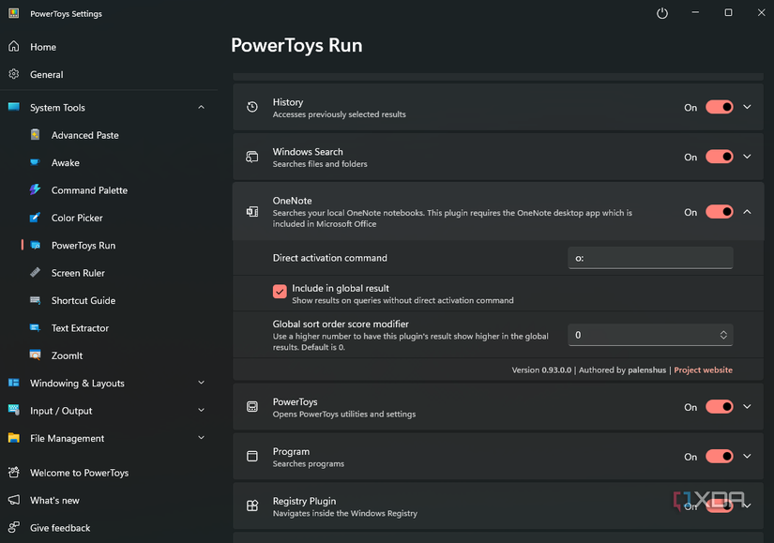The height and width of the screenshot is (543, 774).
Task: Expand the PowerToys plugin settings
Action: 748,407
